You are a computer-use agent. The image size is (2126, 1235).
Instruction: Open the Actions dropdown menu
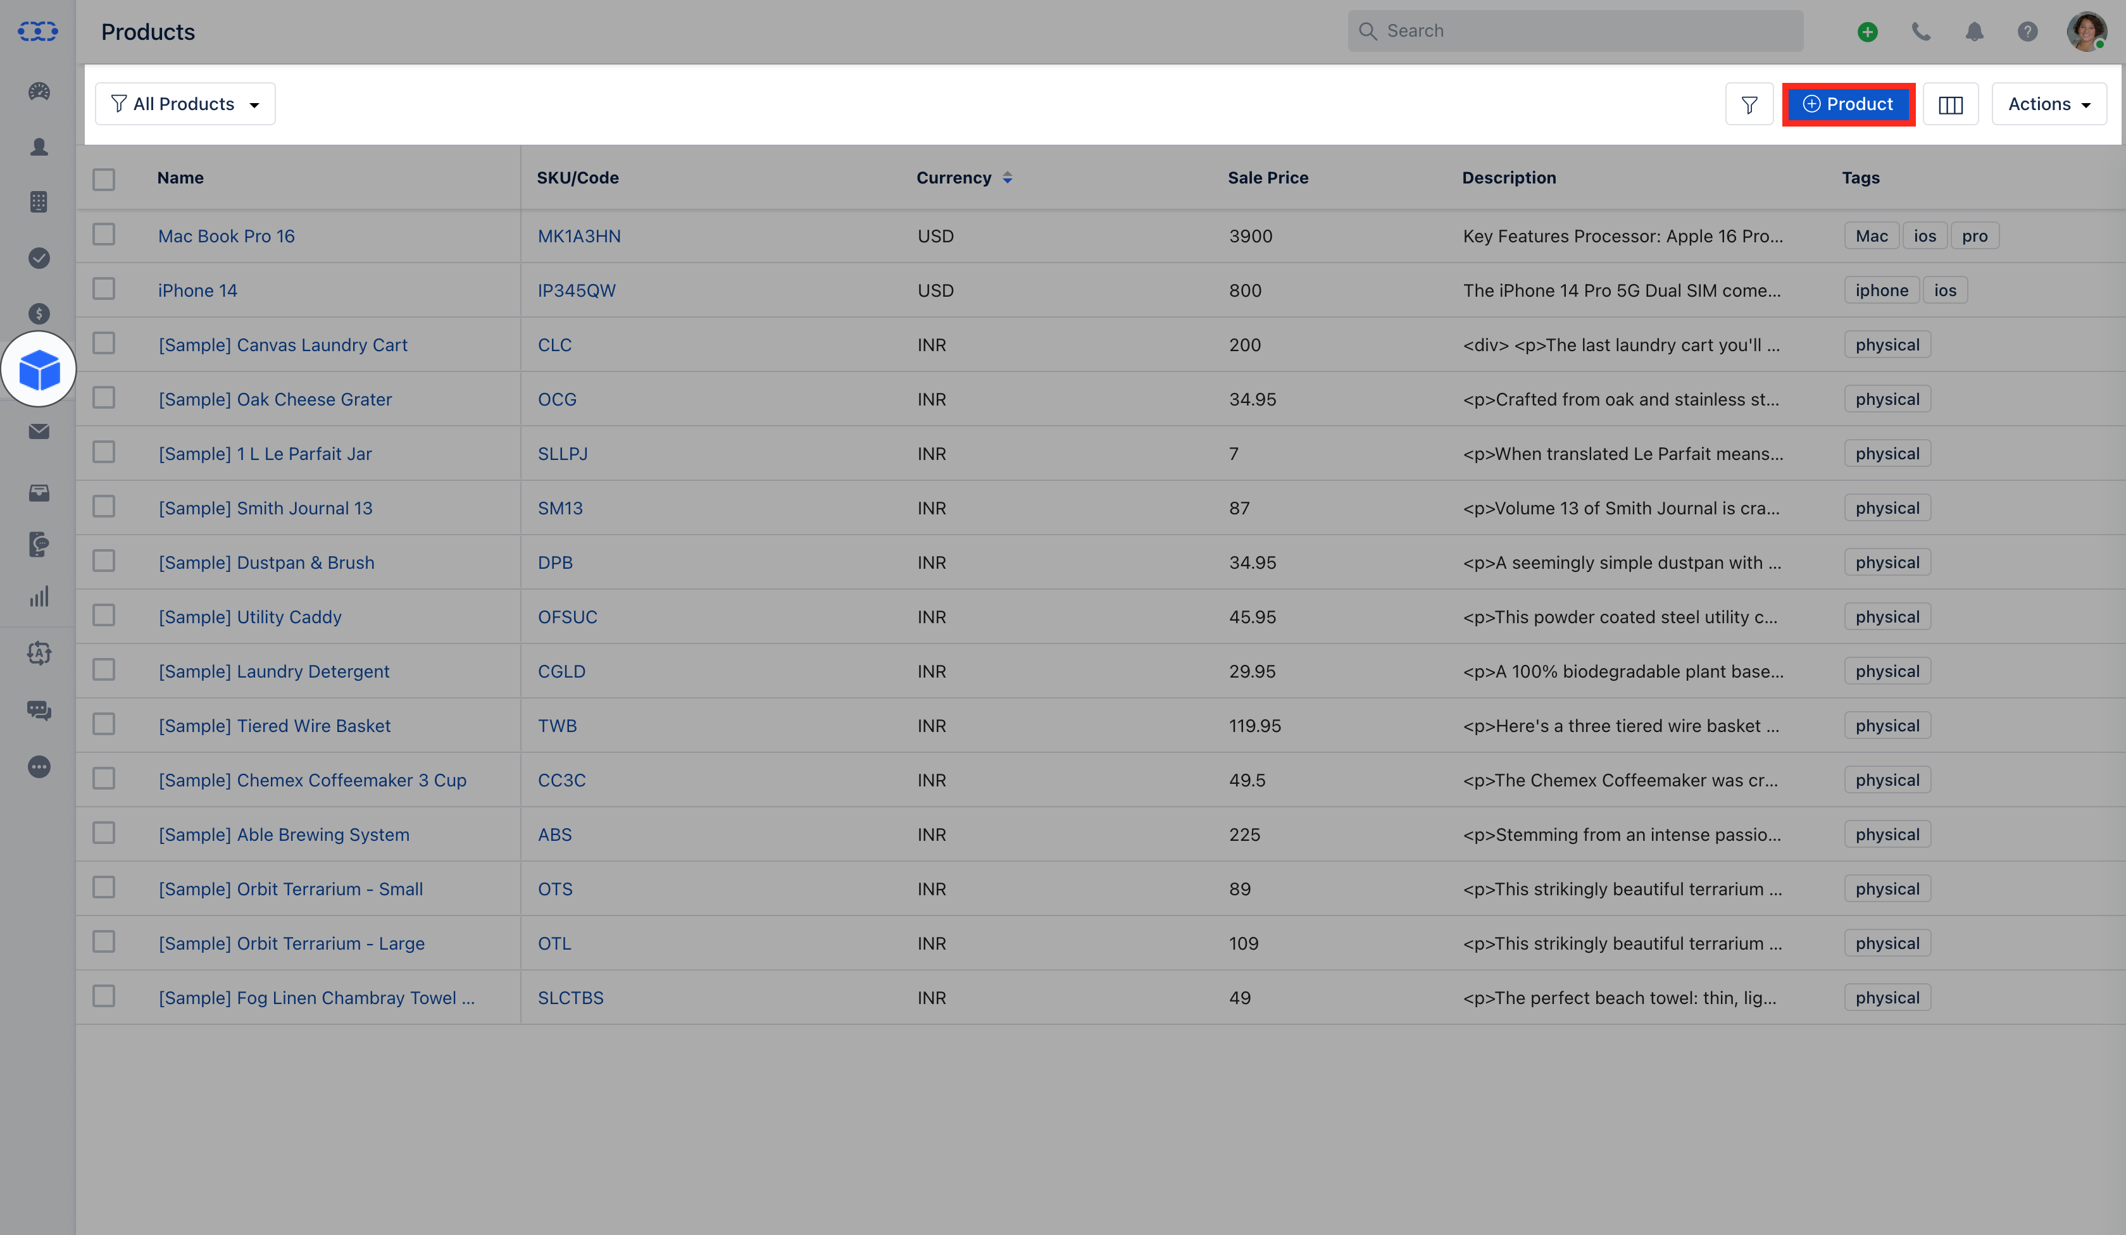[x=2049, y=104]
